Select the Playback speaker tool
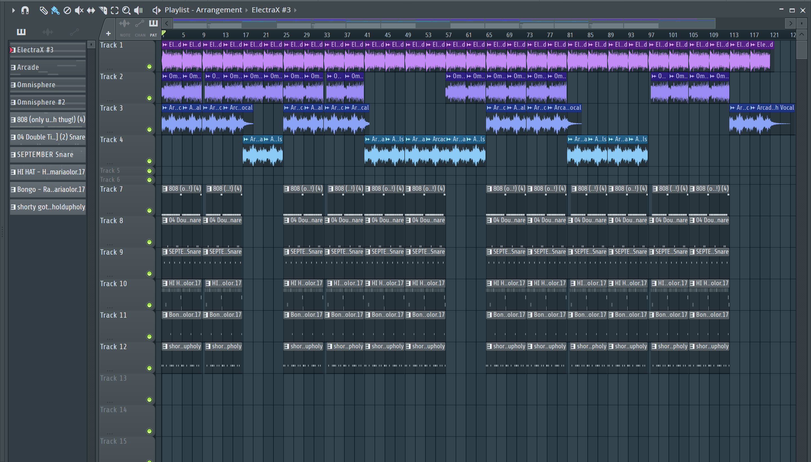 [x=139, y=10]
